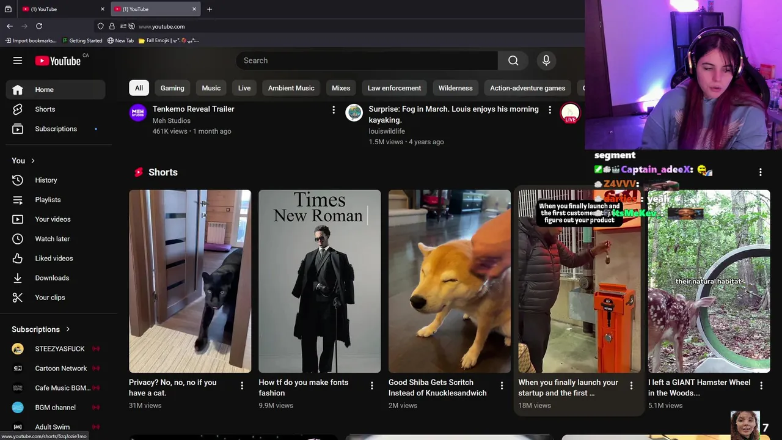
Task: Select the Ambient Music chip
Action: pos(291,88)
